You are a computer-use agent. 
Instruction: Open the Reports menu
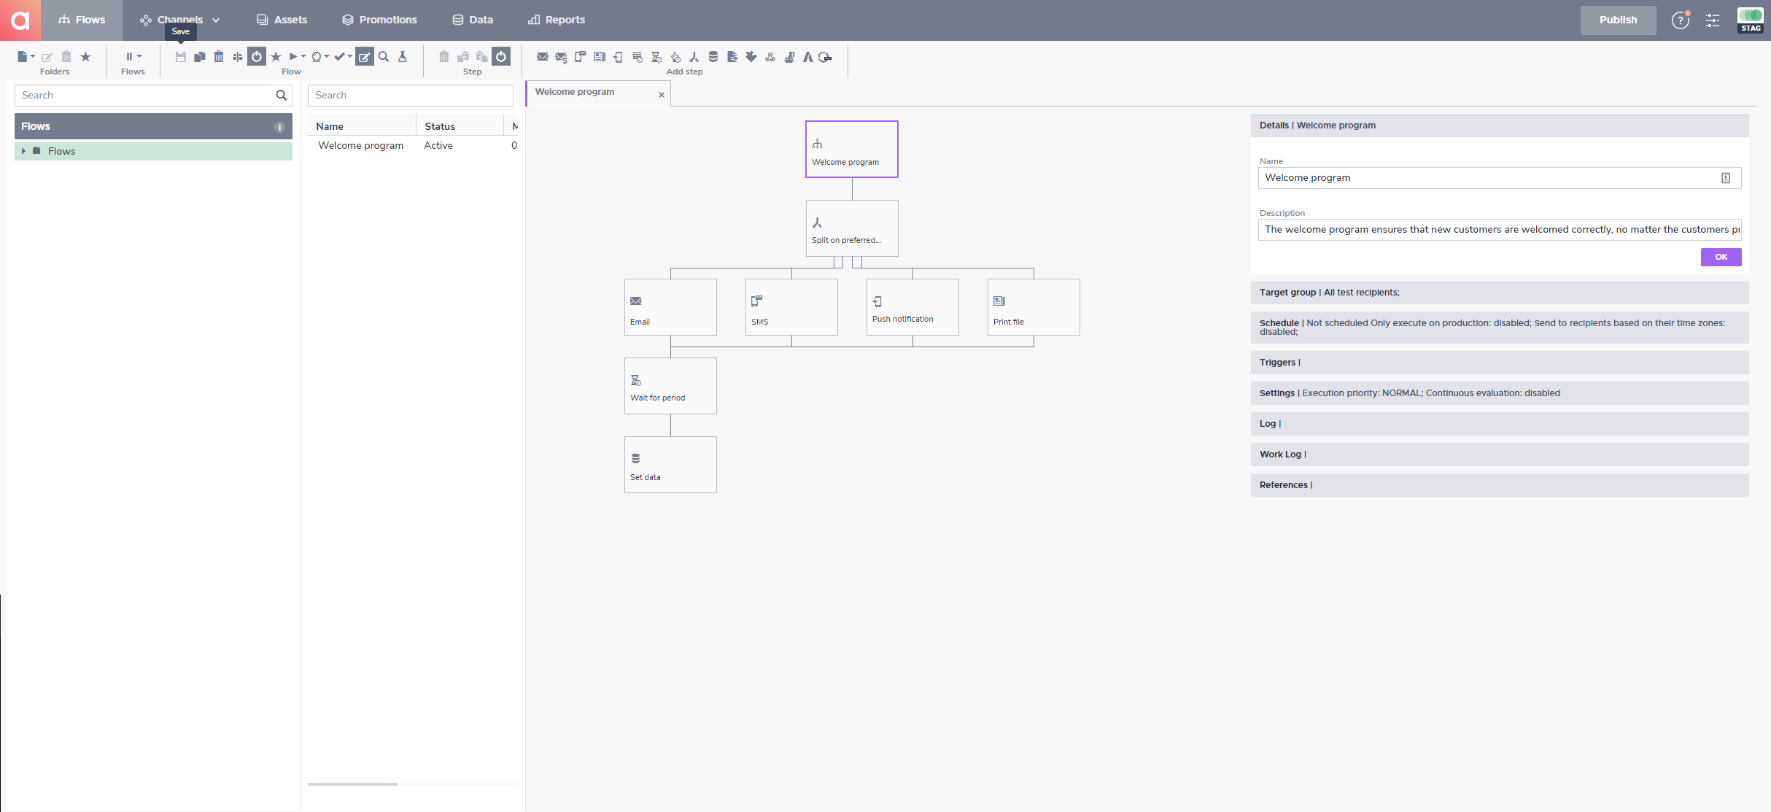[557, 20]
